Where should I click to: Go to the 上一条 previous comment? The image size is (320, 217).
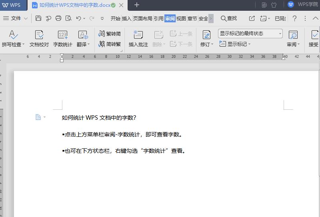(x=181, y=34)
